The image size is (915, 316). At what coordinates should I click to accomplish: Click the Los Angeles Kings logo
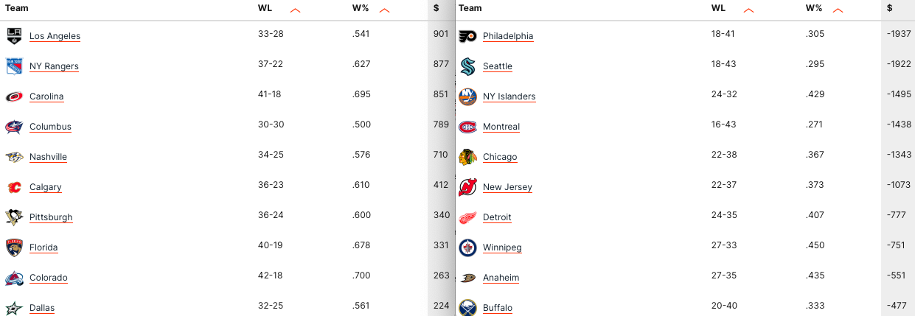pyautogui.click(x=14, y=35)
